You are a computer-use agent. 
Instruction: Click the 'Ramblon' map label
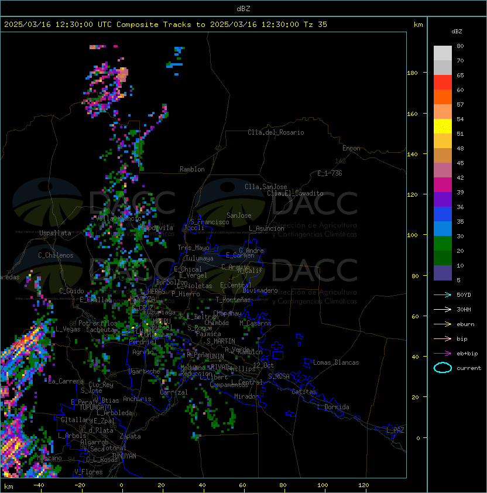pyautogui.click(x=192, y=169)
